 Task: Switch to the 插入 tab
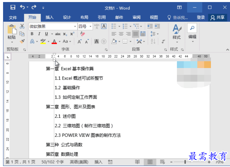50,17
